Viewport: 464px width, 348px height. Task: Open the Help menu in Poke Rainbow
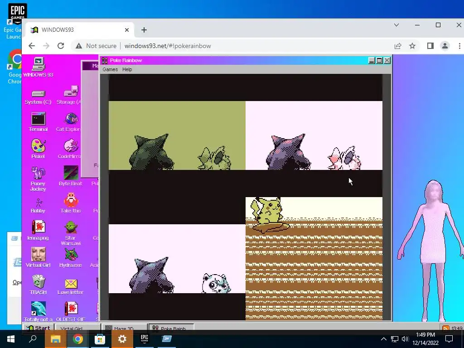(x=127, y=69)
